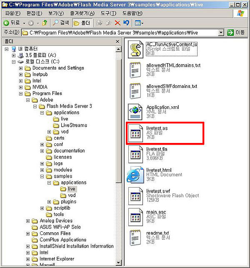Collapse the Program Files node
This screenshot has width=250, height=268.
(21, 94)
